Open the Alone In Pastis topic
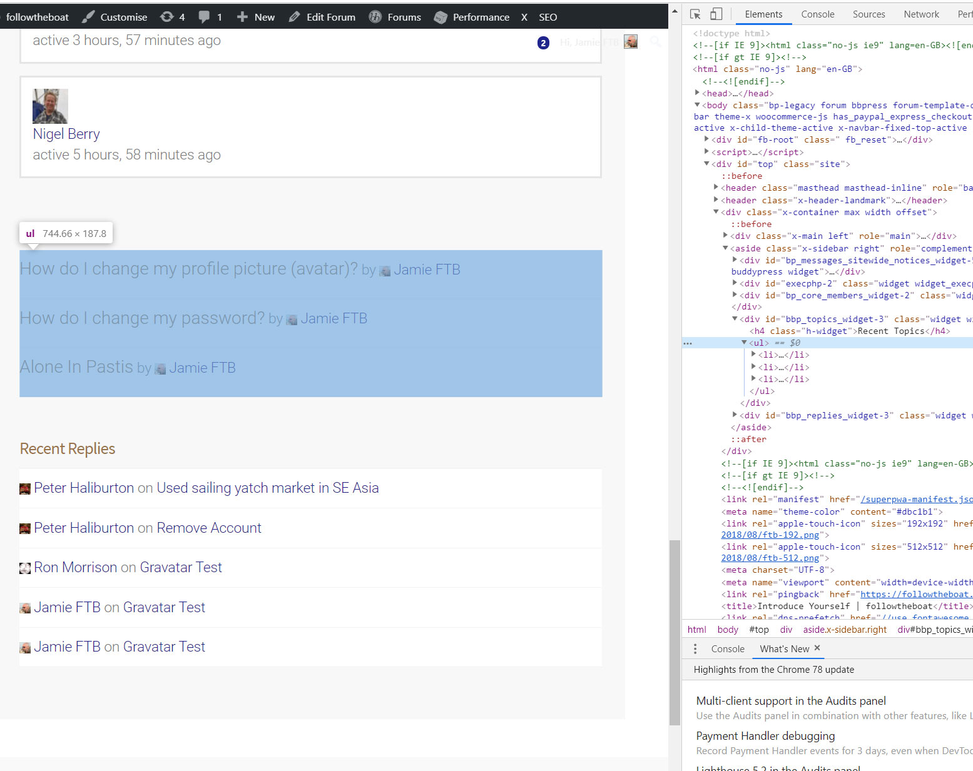 [x=76, y=366]
